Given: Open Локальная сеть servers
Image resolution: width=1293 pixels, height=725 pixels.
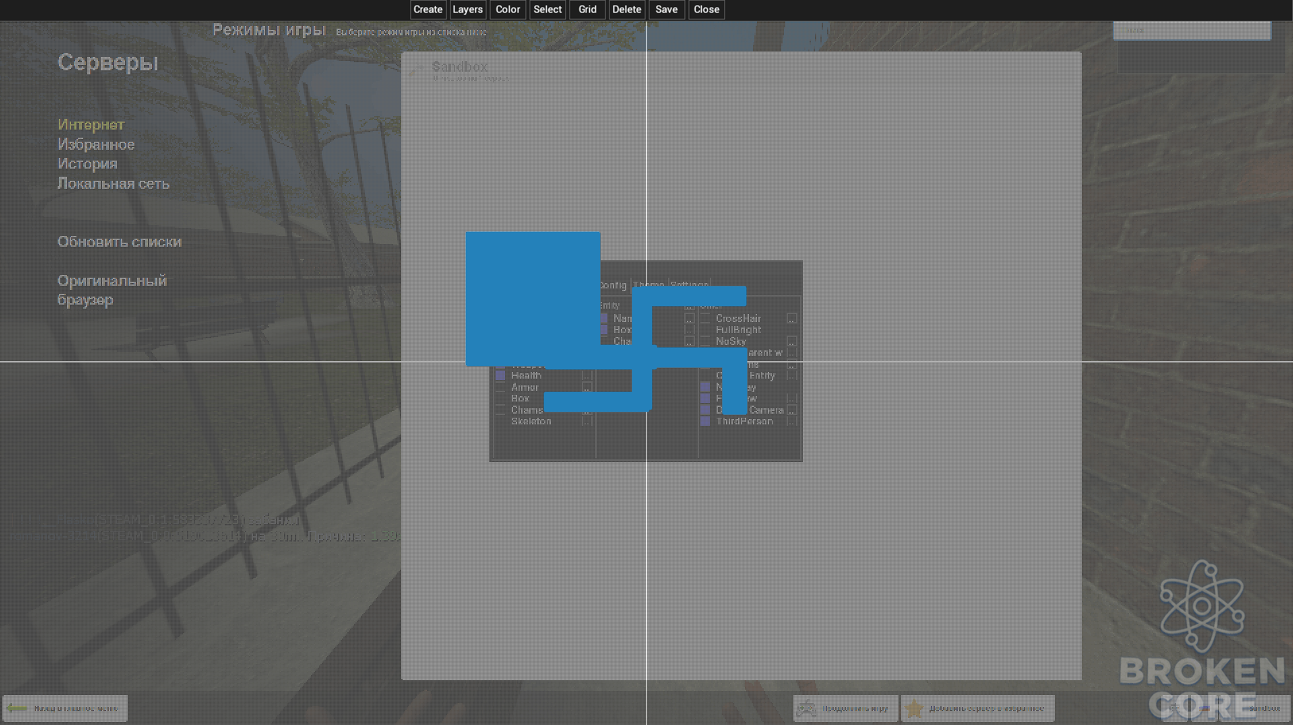Looking at the screenshot, I should [113, 184].
